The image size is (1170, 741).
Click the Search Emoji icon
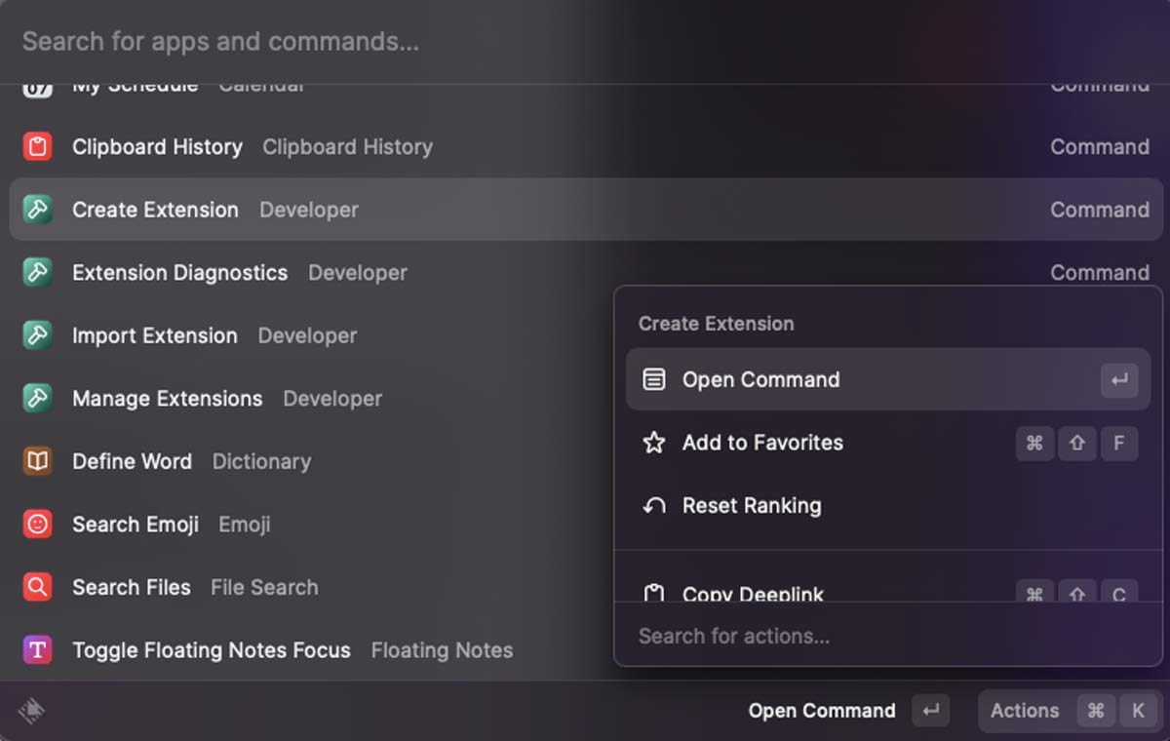[36, 524]
